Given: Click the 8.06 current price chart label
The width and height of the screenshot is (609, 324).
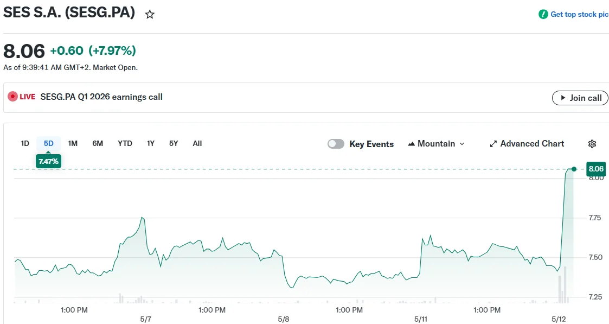Looking at the screenshot, I should 596,169.
